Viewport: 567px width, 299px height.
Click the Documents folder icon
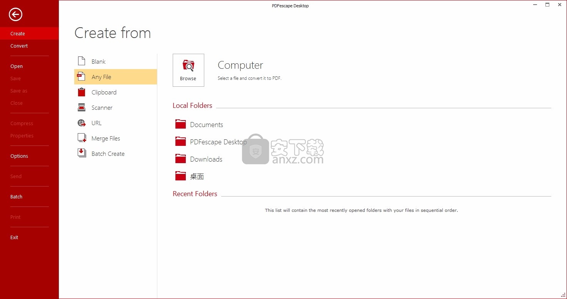[180, 124]
